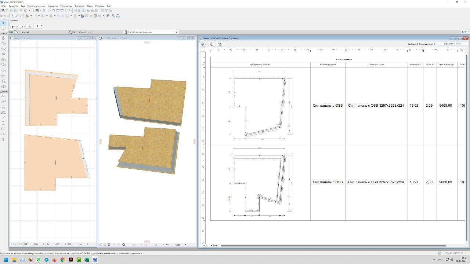Viewport: 470px width, 264px height.
Task: Click the scheme settings gear icon in the catalog
Action: click(203, 44)
